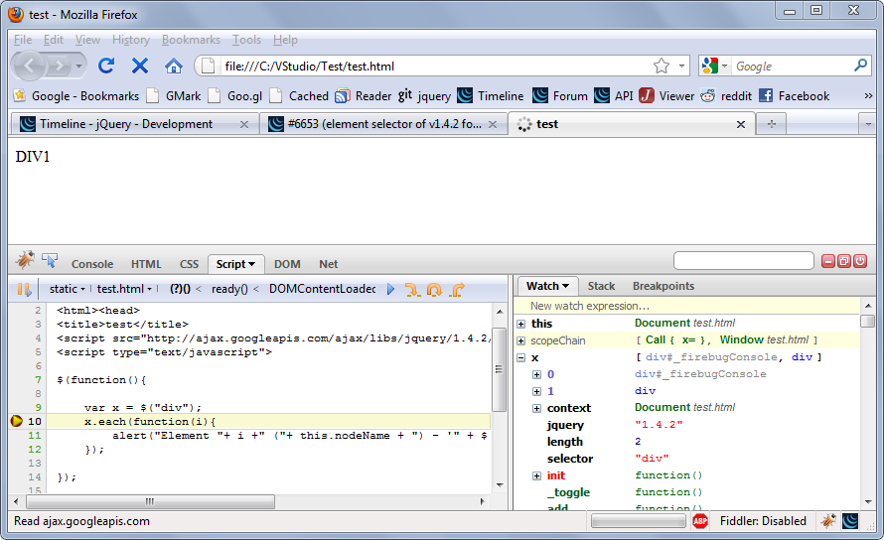Toggle the breakpoint on line 10
Viewport: 884px width, 540px height.
click(x=17, y=422)
